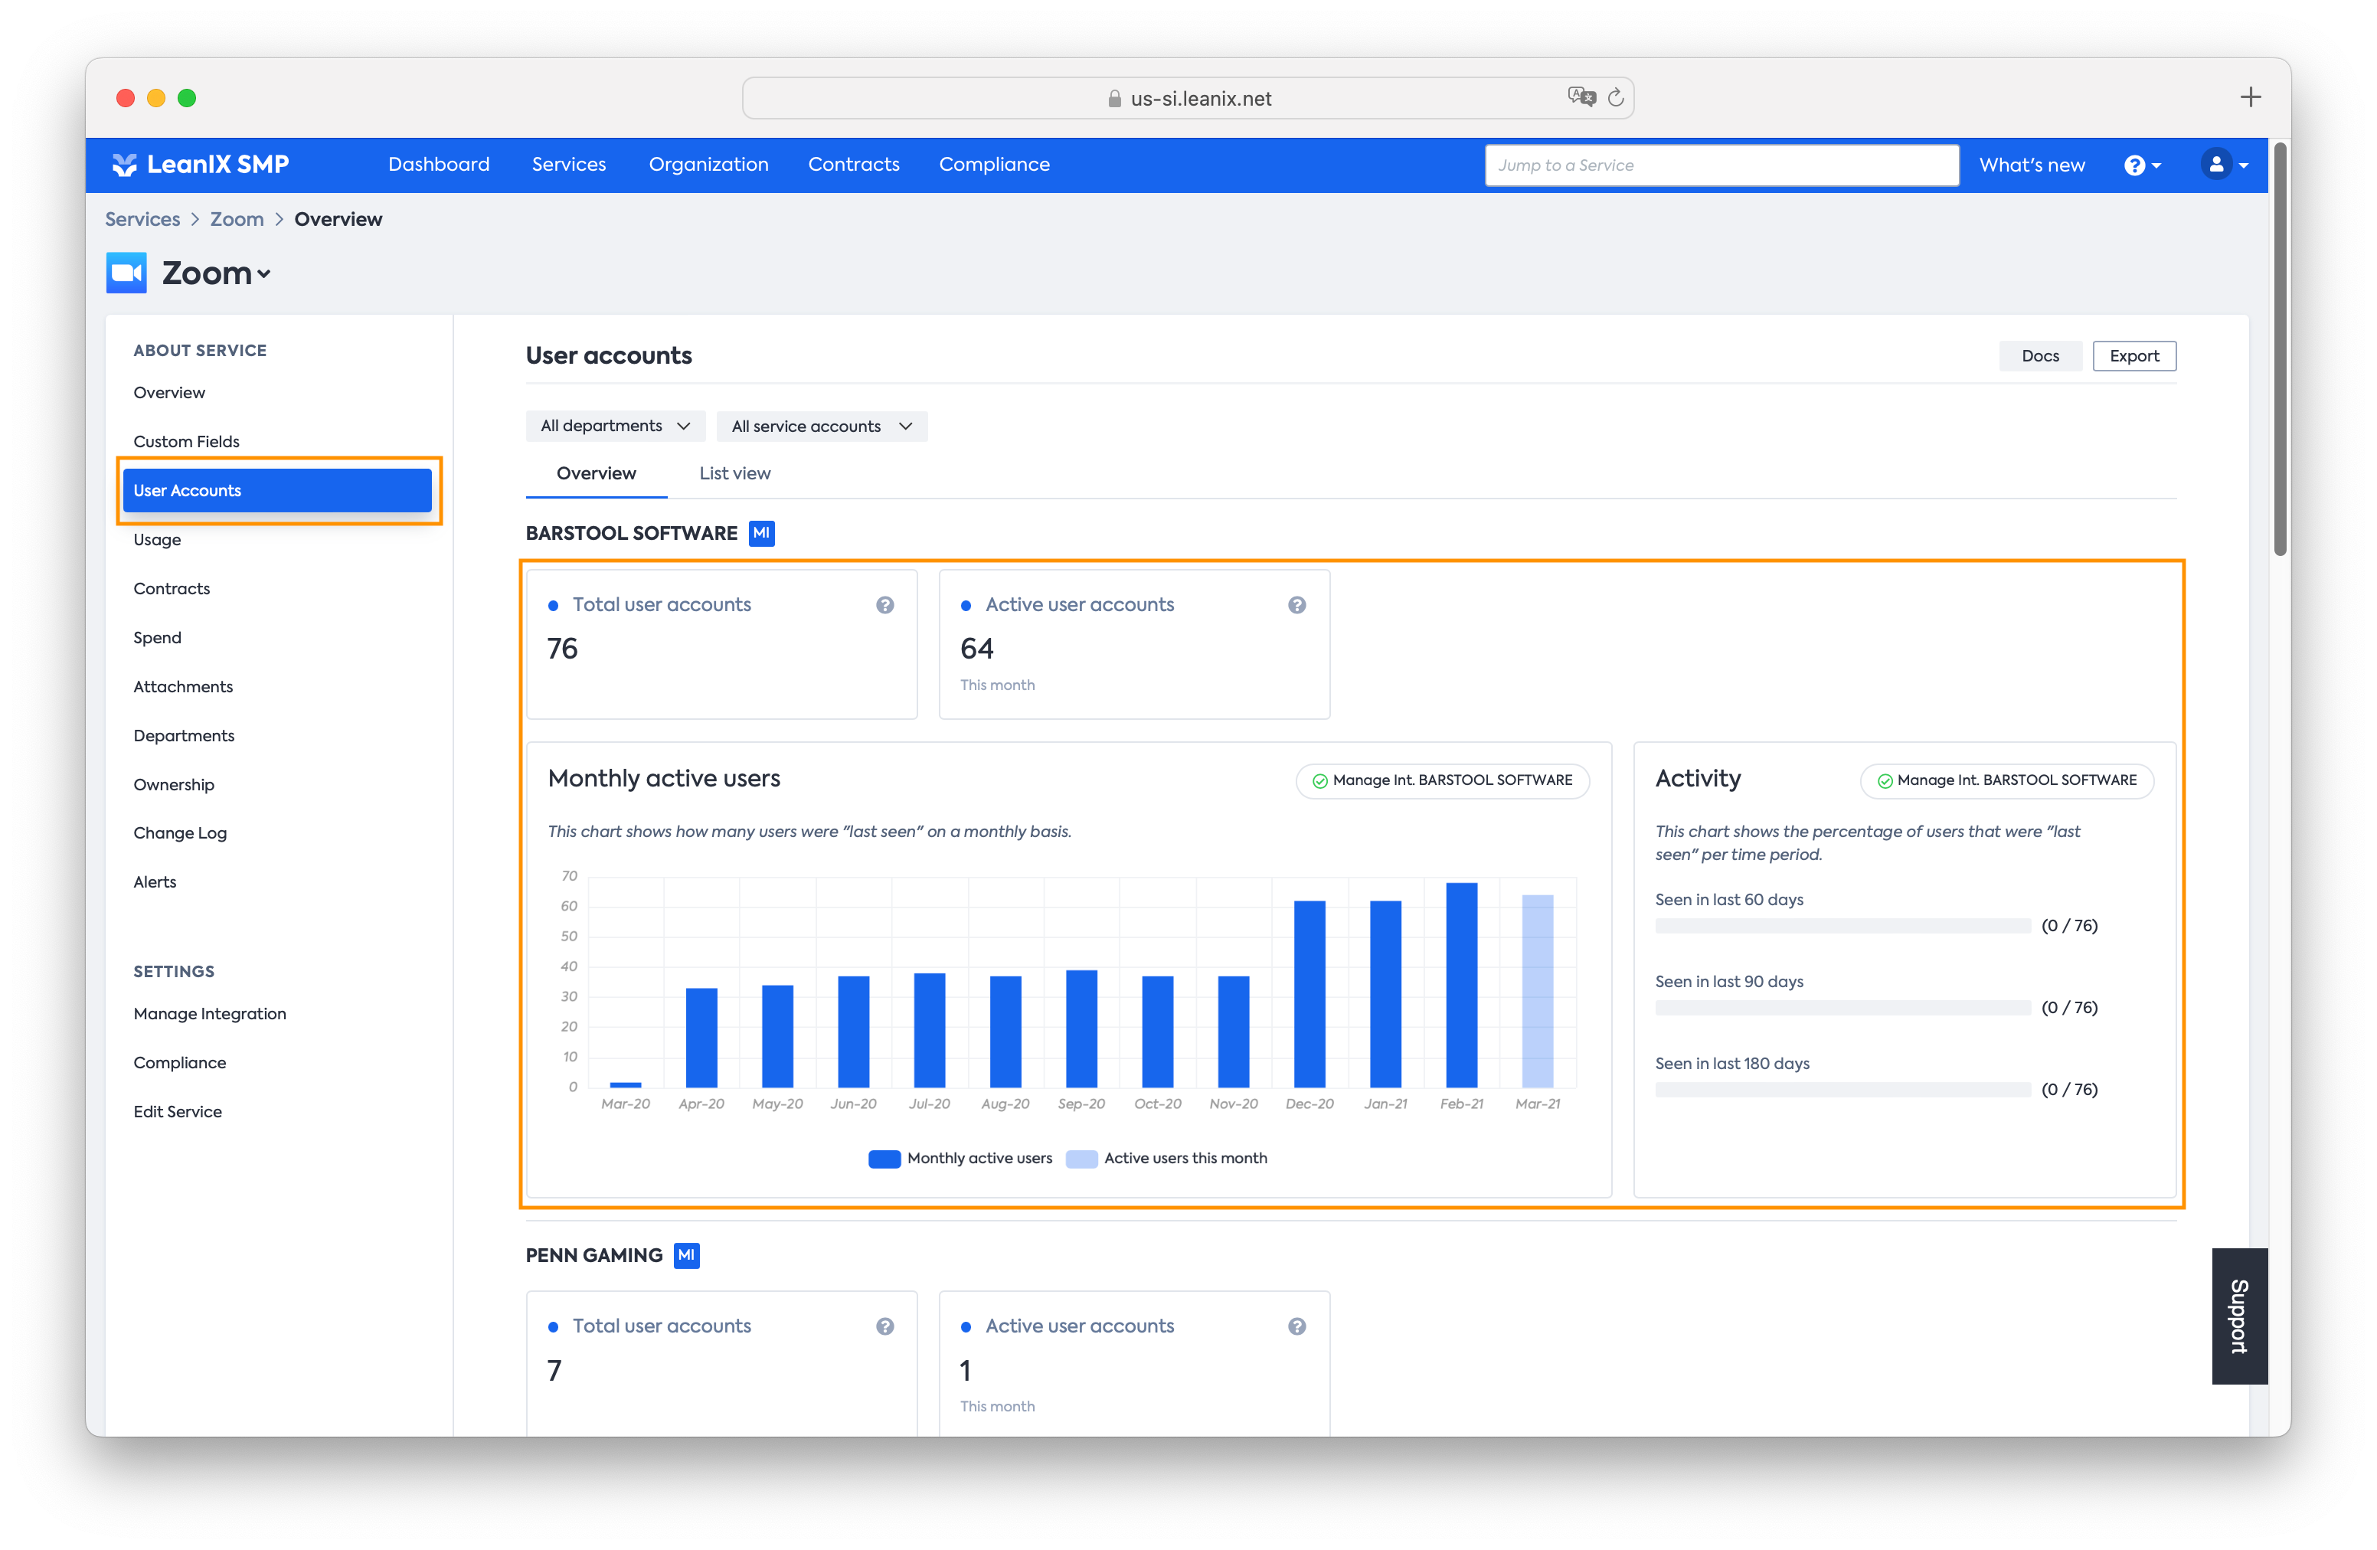
Task: Click the Export button
Action: tap(2134, 355)
